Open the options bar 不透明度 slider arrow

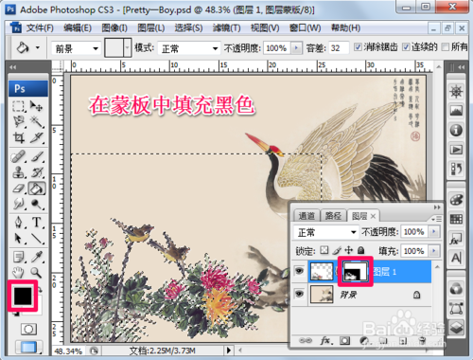point(296,48)
